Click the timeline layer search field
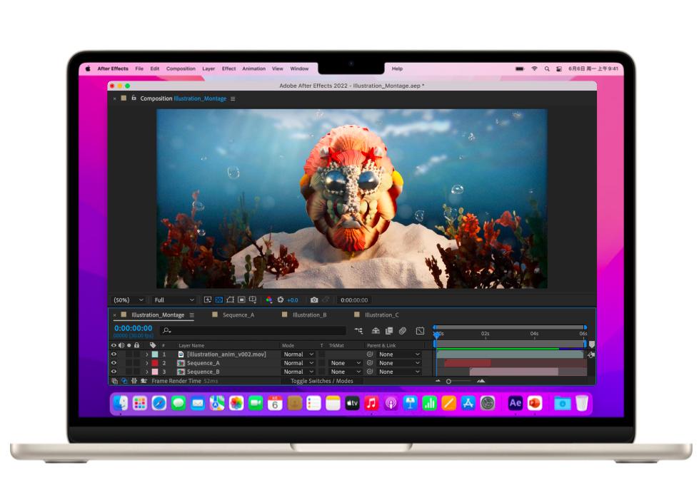699x480 pixels. click(253, 330)
